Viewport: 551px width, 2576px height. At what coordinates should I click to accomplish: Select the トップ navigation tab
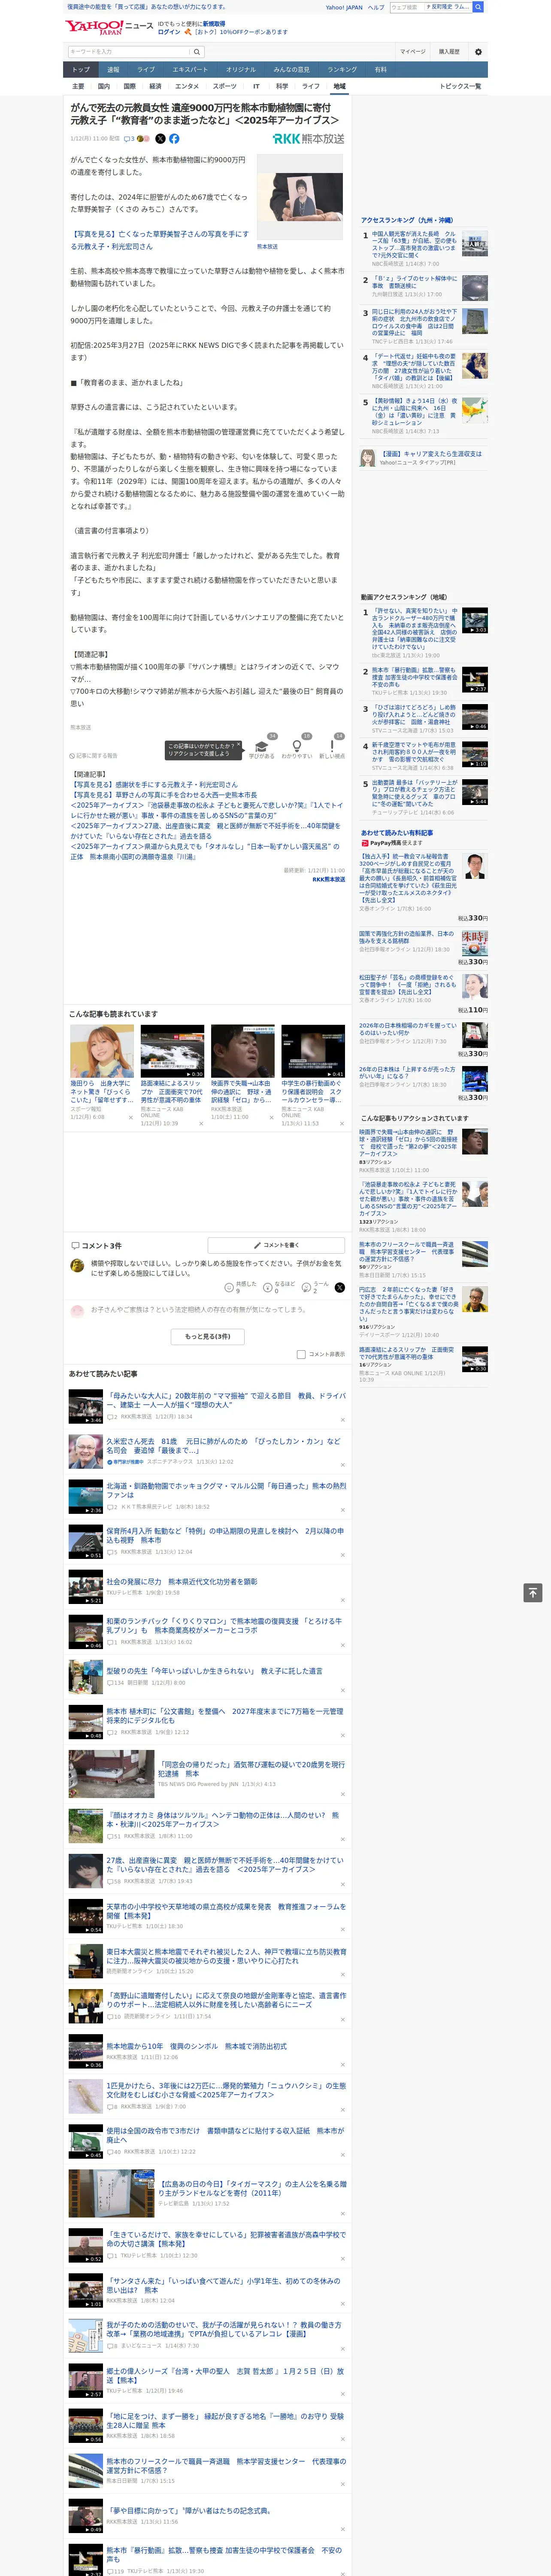[81, 70]
